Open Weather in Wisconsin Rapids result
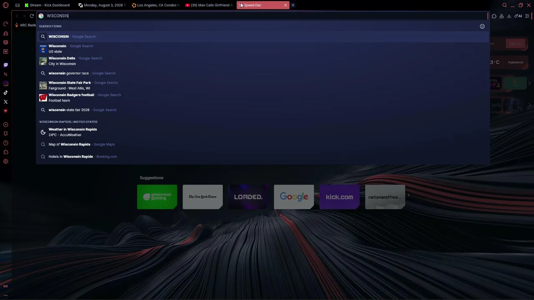Image resolution: width=534 pixels, height=300 pixels. pyautogui.click(x=263, y=132)
